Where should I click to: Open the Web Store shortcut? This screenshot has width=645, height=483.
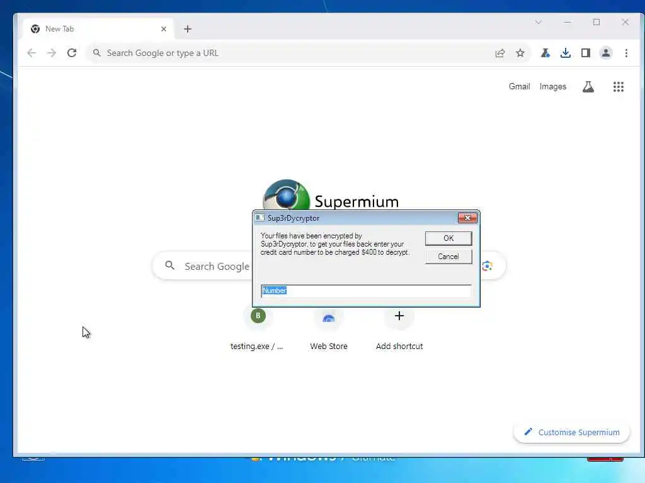329,328
